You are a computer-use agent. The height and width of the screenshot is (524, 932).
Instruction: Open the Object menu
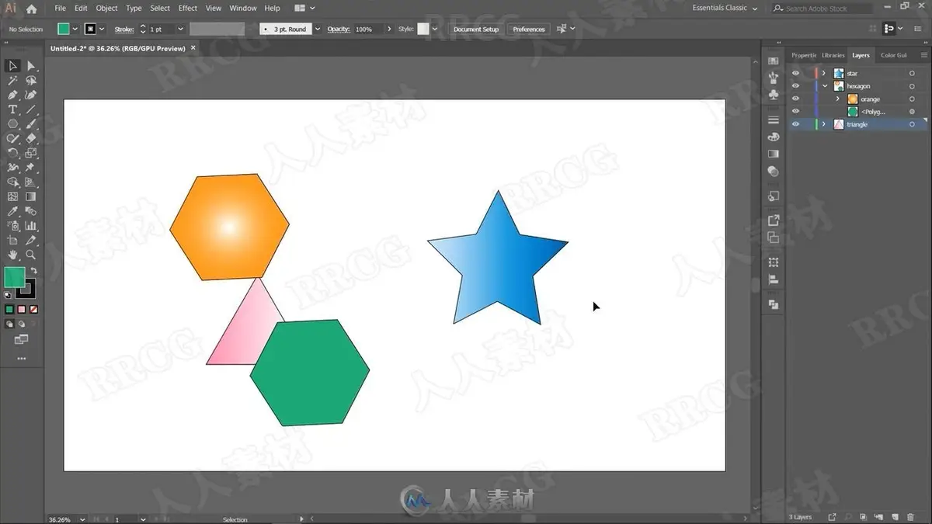[x=106, y=8]
